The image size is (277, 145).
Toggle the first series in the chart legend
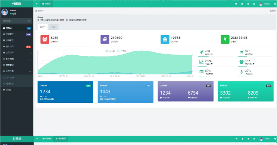pos(110,51)
